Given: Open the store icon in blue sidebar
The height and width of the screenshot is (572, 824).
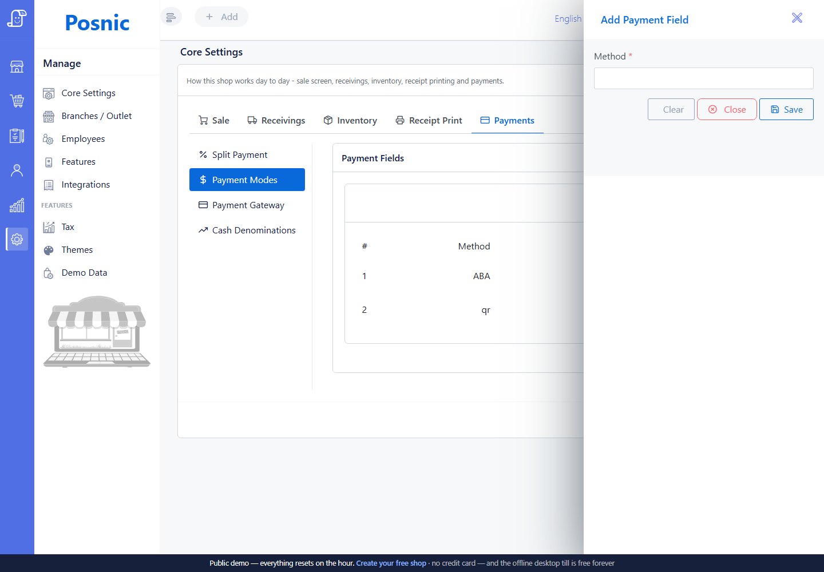Looking at the screenshot, I should 17,67.
